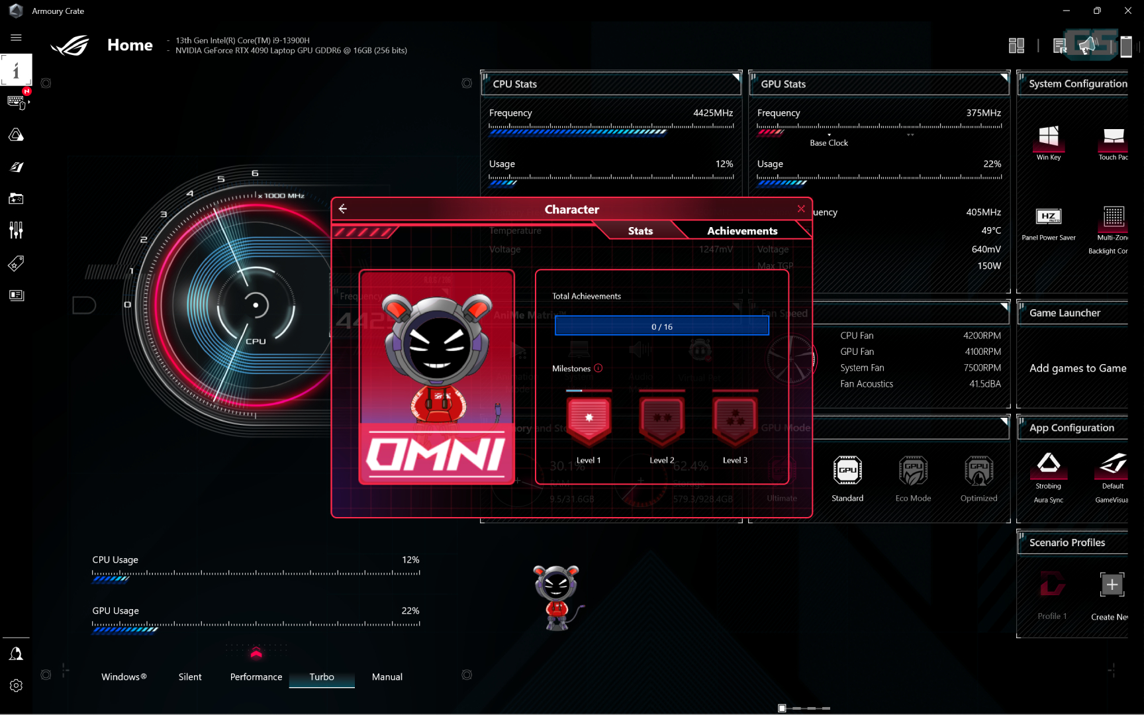Click Create New scenario profile button
Screen dimensions: 1144x715
[x=1112, y=585]
